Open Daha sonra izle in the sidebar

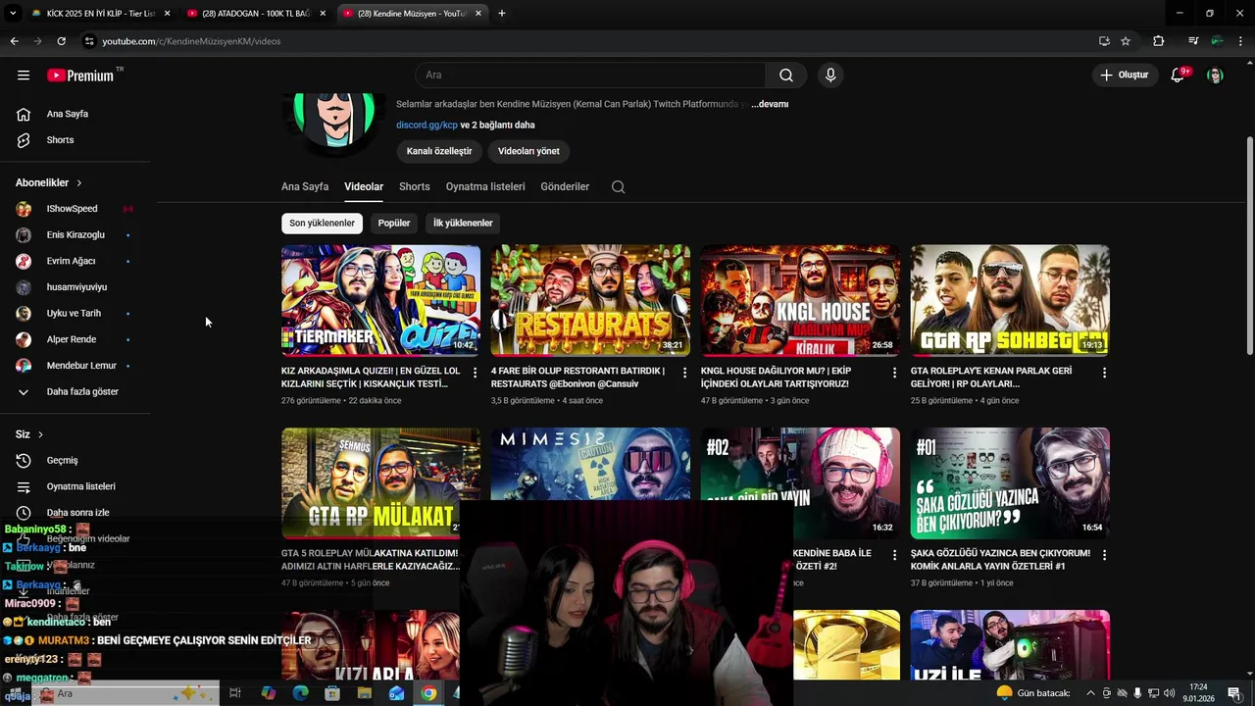tap(78, 513)
